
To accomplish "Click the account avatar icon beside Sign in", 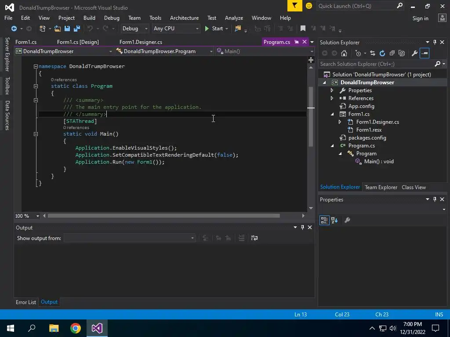I will tap(442, 18).
